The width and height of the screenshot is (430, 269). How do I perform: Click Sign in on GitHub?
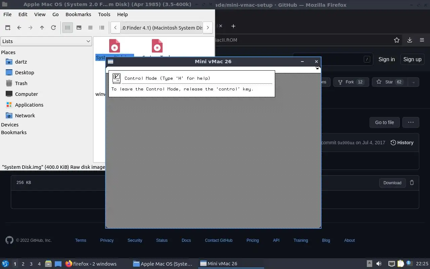point(387,59)
